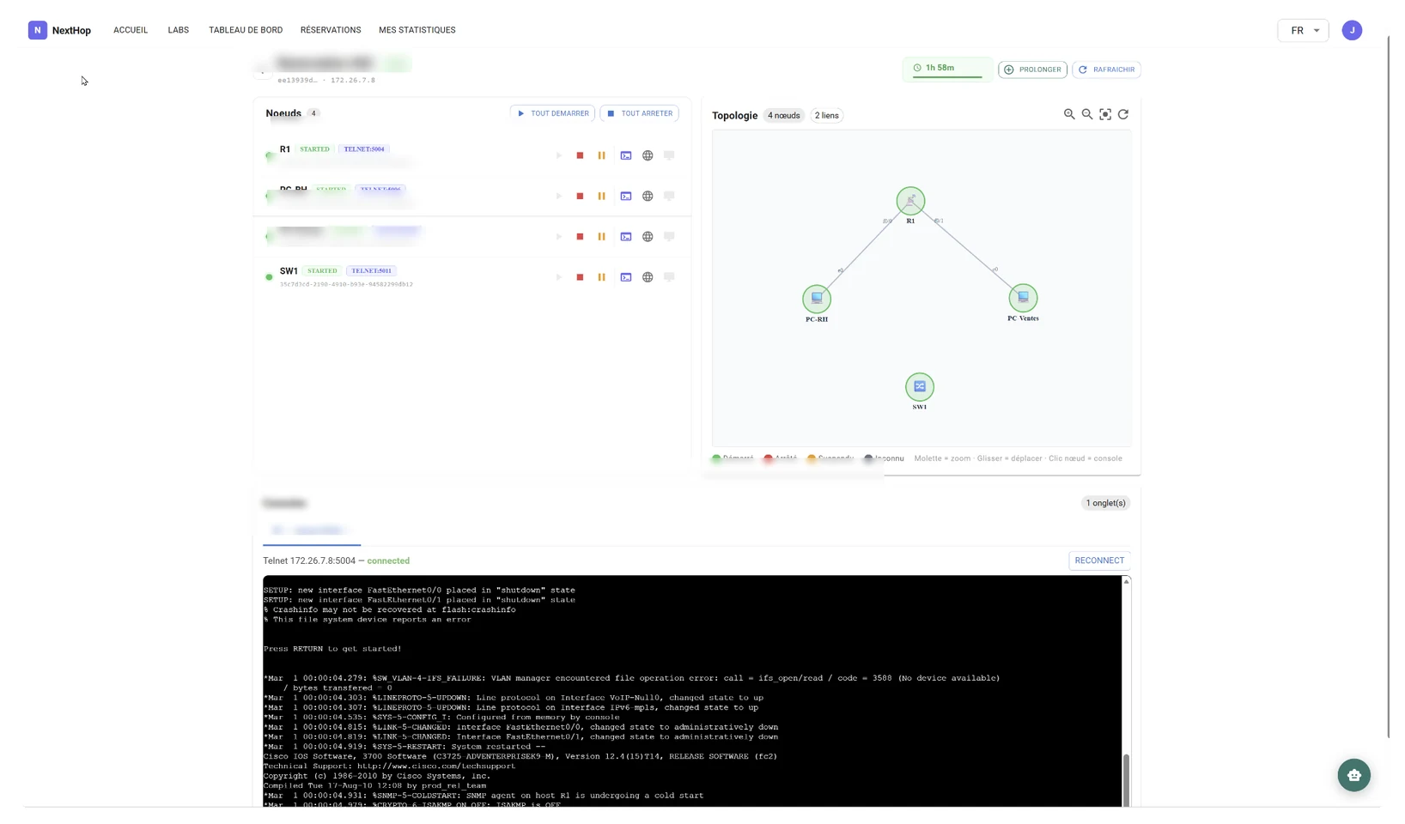1405x824 pixels.
Task: Select the PC Ventes node in topology
Action: (x=1023, y=298)
